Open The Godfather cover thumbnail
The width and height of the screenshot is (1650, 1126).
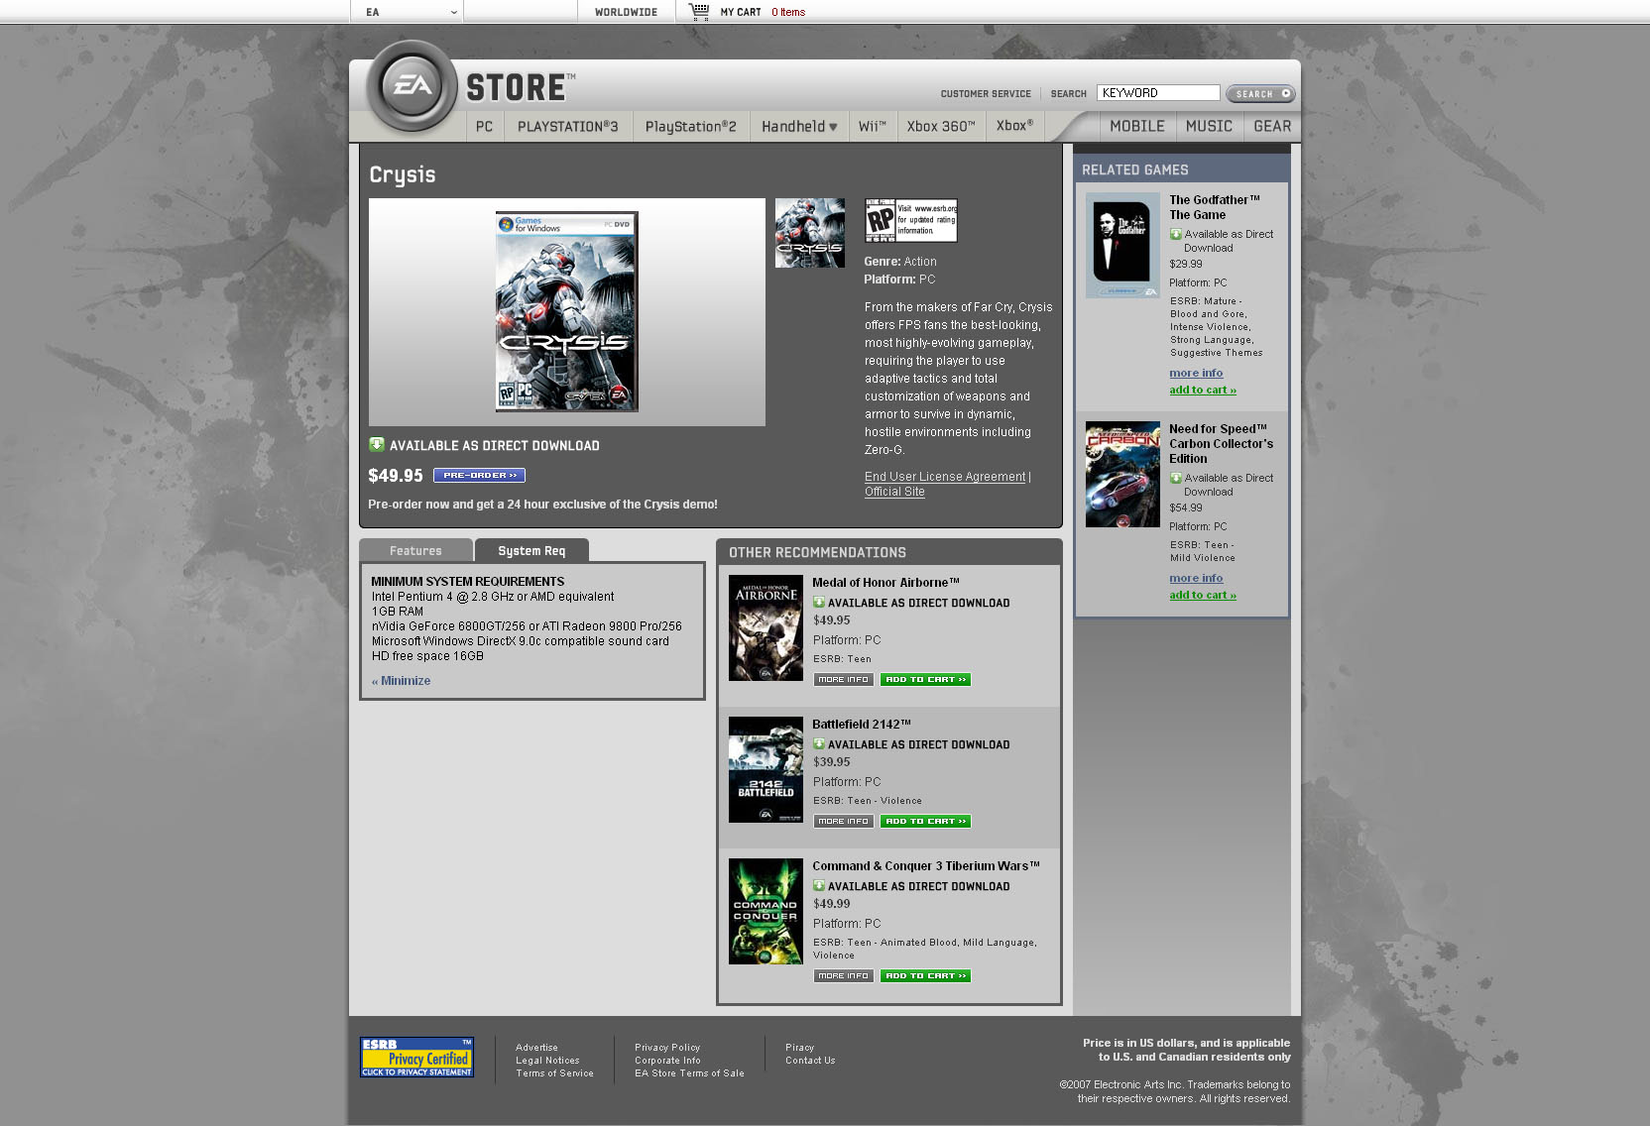click(1122, 246)
